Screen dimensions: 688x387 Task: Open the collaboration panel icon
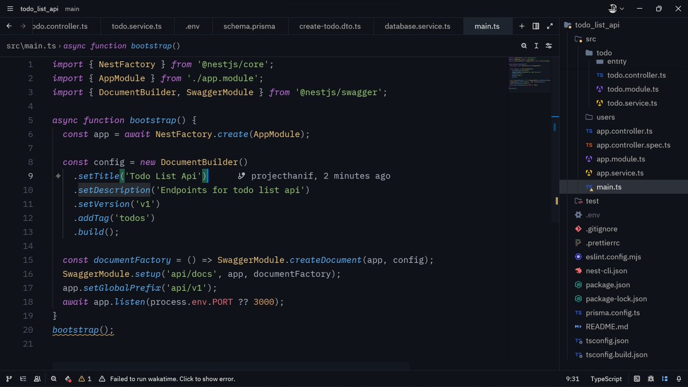pos(37,379)
